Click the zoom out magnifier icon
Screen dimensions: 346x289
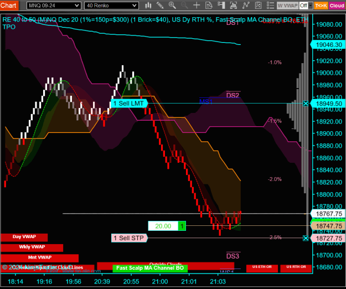pyautogui.click(x=184, y=6)
